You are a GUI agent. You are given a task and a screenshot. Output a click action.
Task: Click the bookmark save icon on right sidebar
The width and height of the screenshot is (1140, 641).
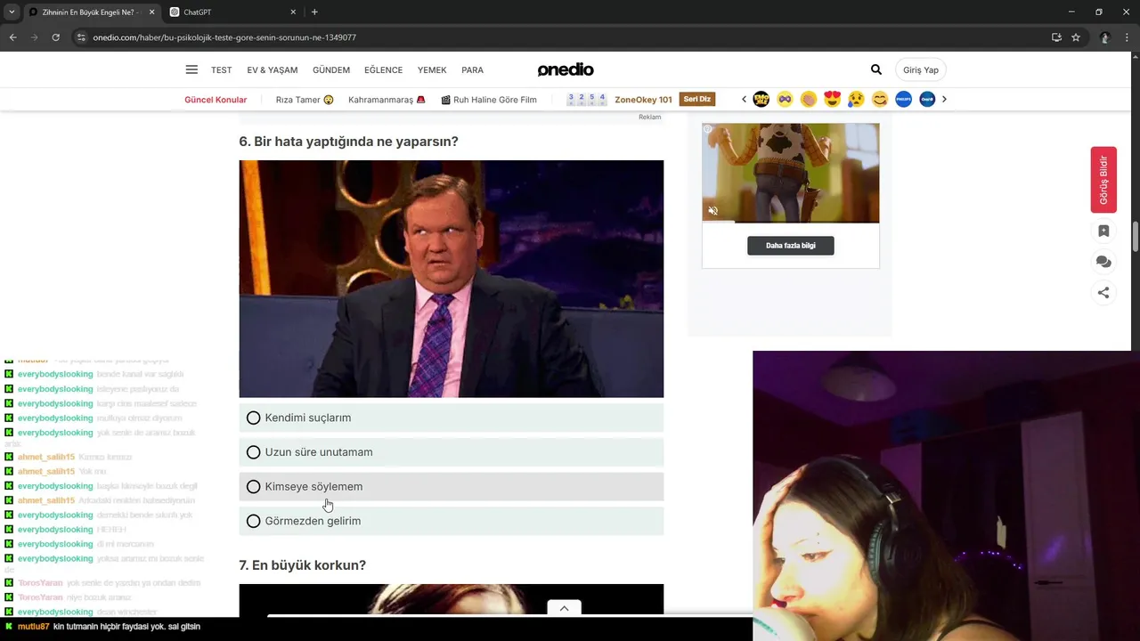1103,231
